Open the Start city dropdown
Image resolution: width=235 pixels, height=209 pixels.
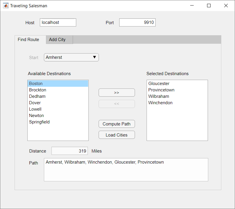coord(71,57)
